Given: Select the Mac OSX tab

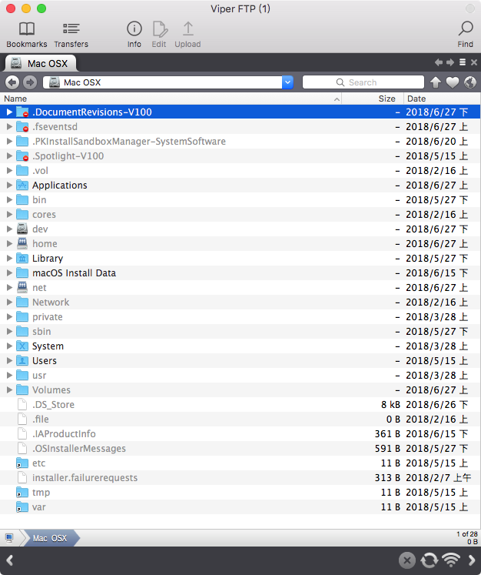Looking at the screenshot, I should click(x=40, y=63).
